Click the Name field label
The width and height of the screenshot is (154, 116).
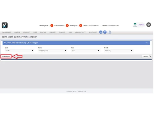tap(40, 48)
